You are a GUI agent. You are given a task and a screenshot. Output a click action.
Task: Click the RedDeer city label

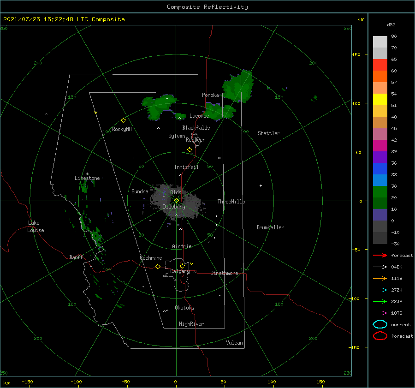[196, 140]
